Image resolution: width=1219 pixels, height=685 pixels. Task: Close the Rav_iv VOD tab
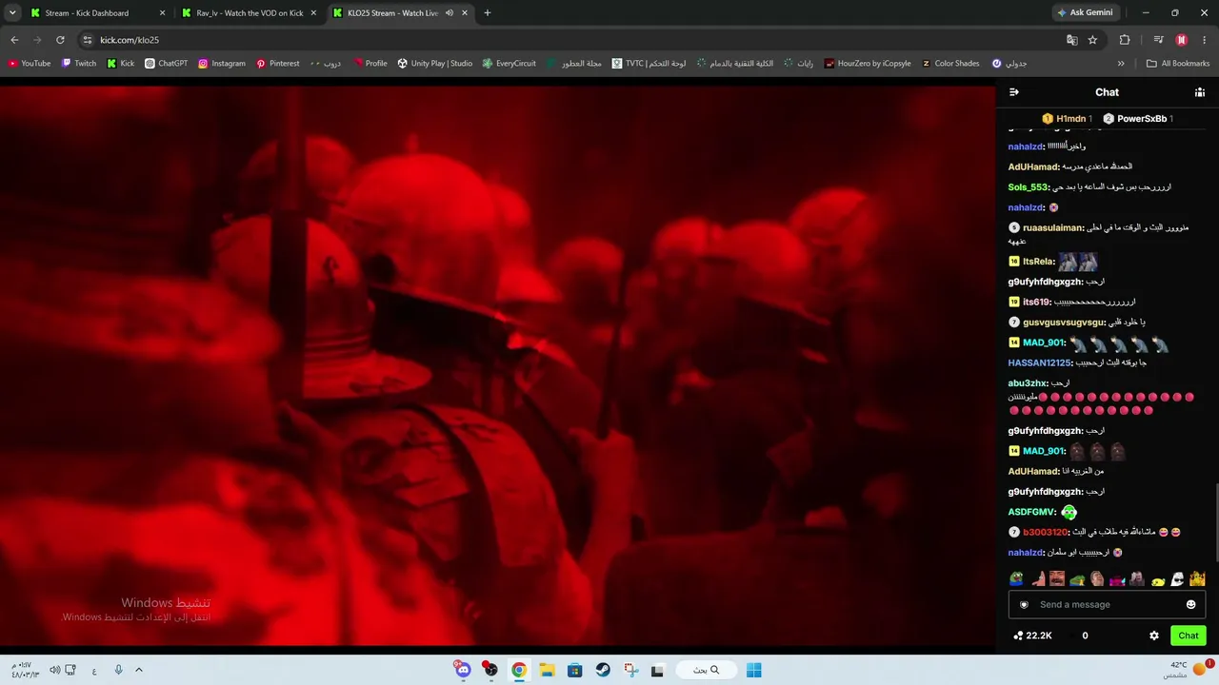(313, 13)
